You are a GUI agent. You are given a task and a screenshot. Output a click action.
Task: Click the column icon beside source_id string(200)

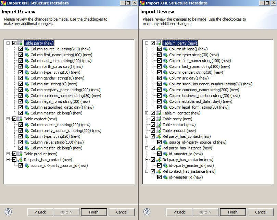pyautogui.click(x=27, y=49)
